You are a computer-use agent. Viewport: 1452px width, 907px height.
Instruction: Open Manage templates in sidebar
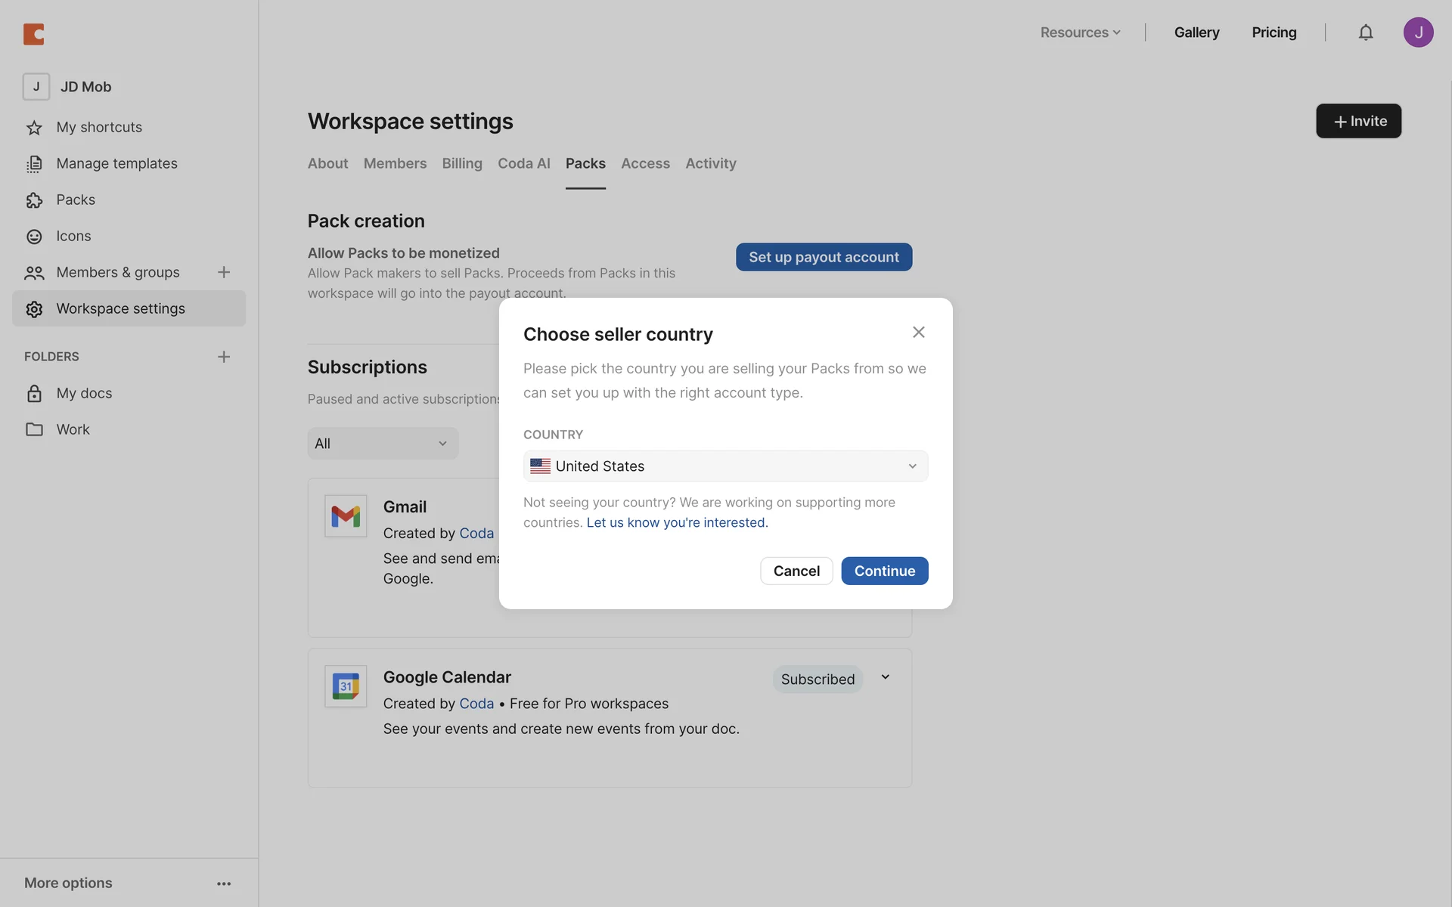(116, 163)
